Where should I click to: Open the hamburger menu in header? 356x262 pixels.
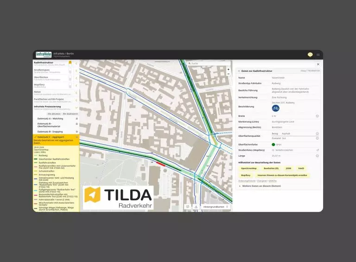[x=318, y=55]
